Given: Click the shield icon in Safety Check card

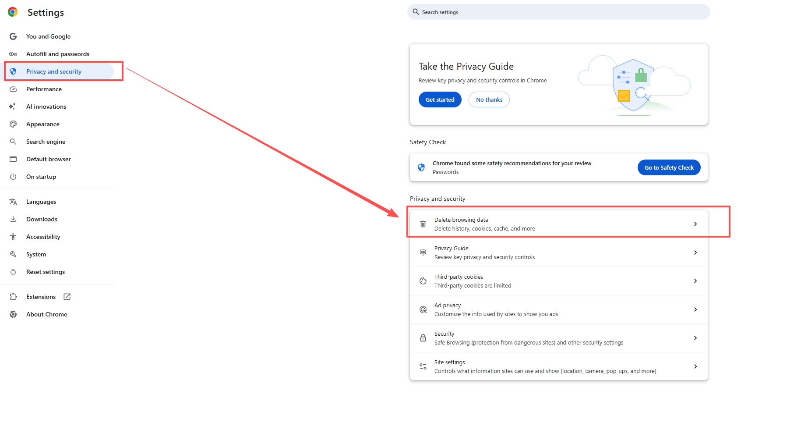Looking at the screenshot, I should coord(421,167).
